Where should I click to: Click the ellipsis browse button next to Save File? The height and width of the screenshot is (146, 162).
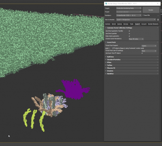pyautogui.click(x=158, y=15)
